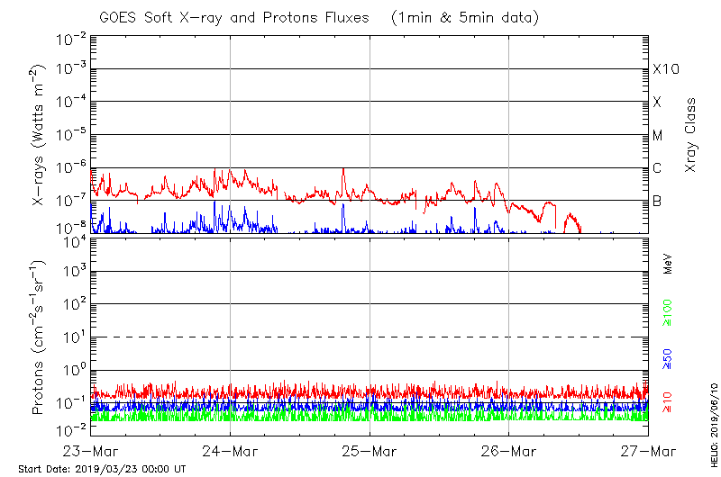Select the '24-Mar' time axis label
This screenshot has height=477, width=721.
(230, 450)
